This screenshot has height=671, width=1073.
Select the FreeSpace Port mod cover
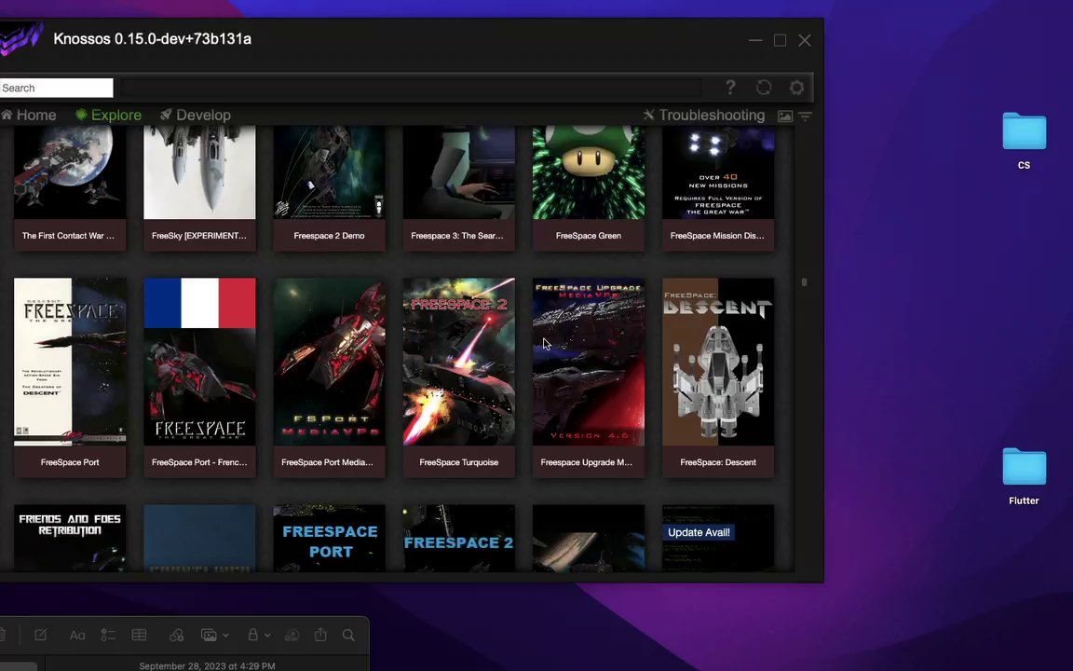pos(69,362)
